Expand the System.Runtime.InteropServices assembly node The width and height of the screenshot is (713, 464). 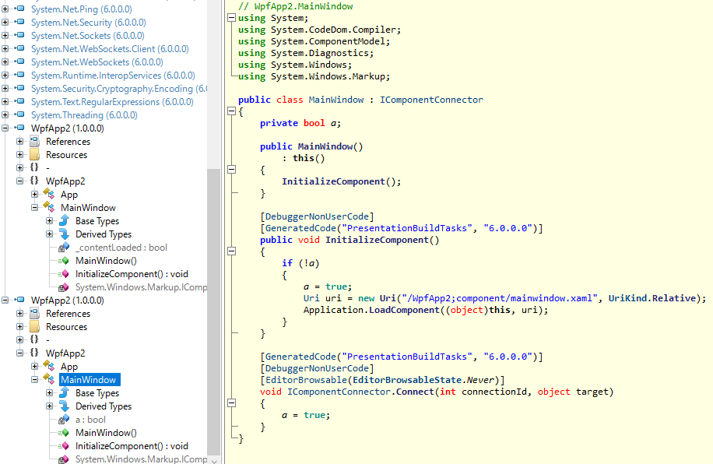pos(5,75)
